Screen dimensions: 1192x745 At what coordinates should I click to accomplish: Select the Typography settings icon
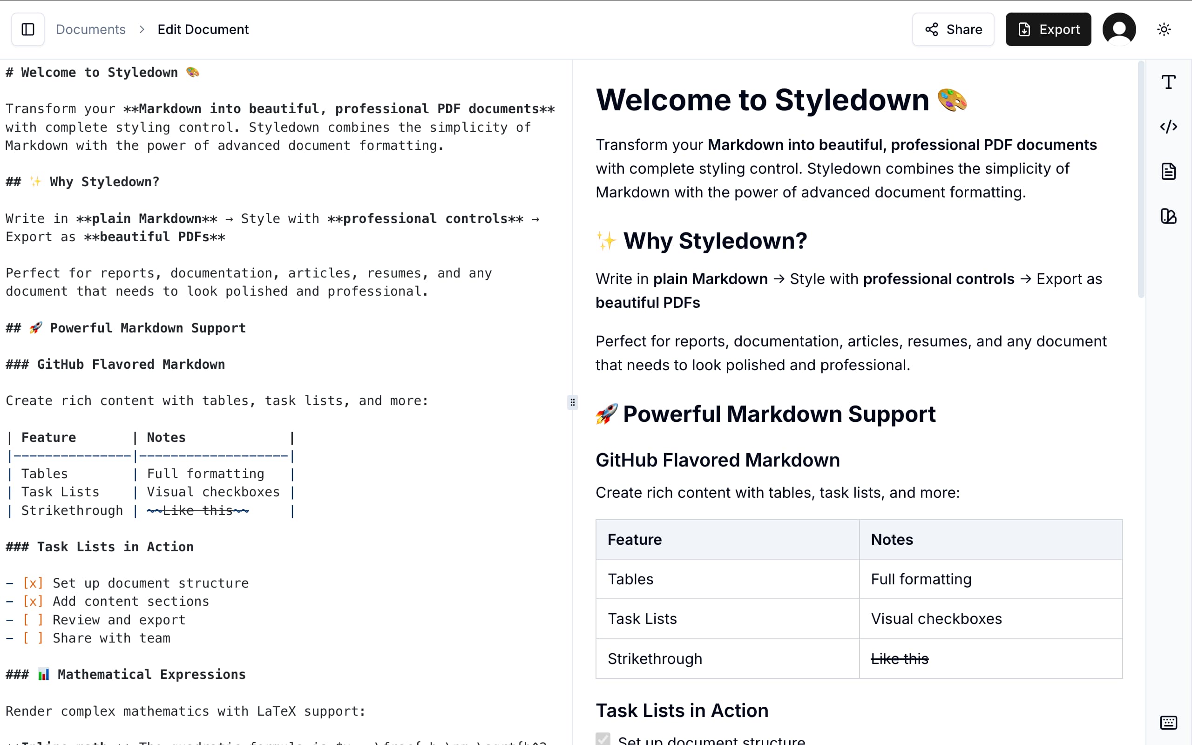1168,82
